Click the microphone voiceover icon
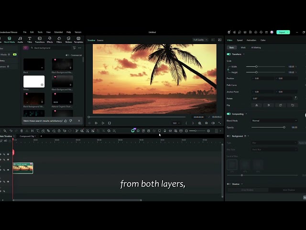This screenshot has width=306, height=230. click(165, 131)
